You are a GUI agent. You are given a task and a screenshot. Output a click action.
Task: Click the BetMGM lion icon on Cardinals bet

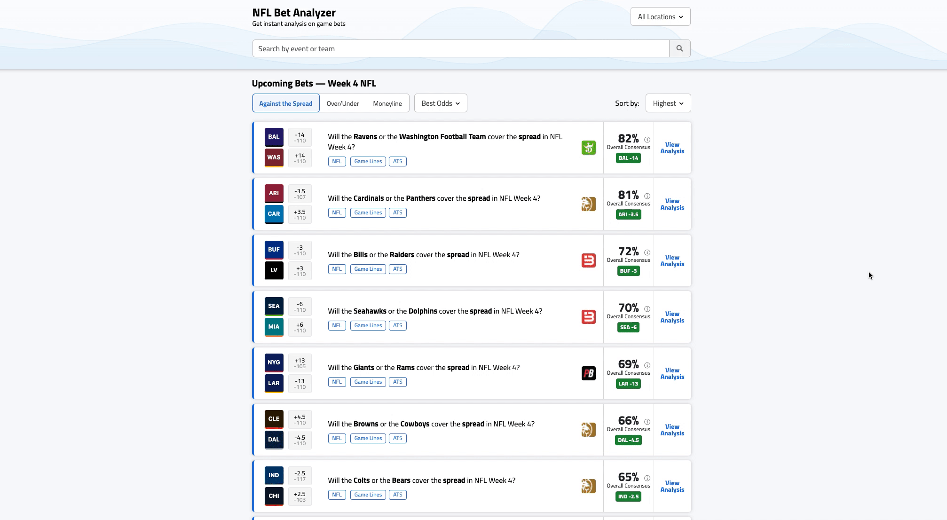[x=588, y=204]
